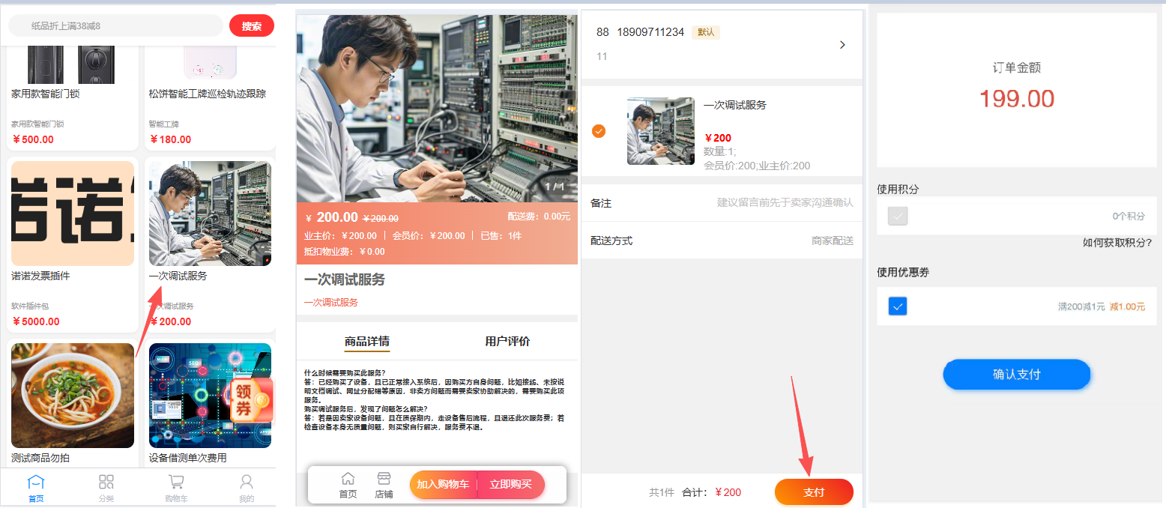1166x508 pixels.
Task: Click the 确认支付 confirm payment button
Action: 1016,375
